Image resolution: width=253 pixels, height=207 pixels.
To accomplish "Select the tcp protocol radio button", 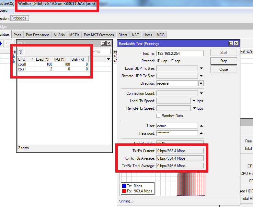I will (x=172, y=61).
